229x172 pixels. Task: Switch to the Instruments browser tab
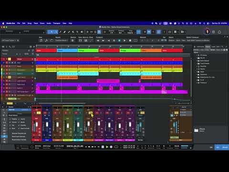200,47
